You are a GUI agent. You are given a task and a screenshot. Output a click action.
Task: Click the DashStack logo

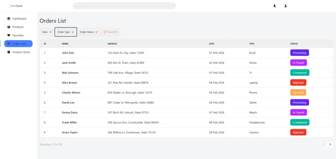coord(16,6)
